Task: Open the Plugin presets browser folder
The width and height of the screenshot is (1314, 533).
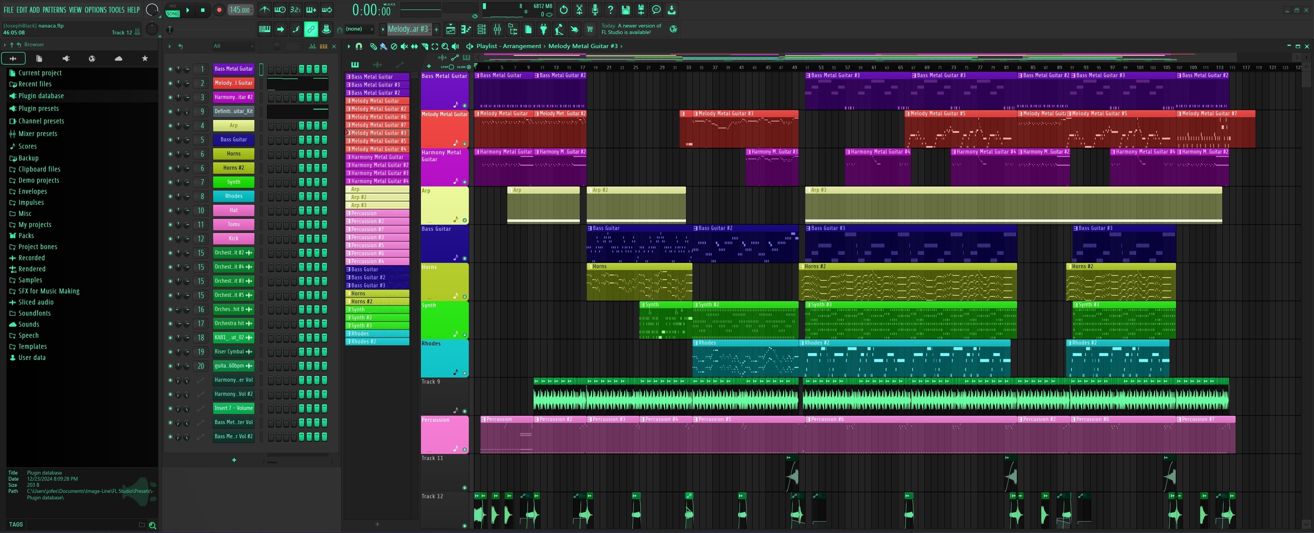Action: (38, 108)
